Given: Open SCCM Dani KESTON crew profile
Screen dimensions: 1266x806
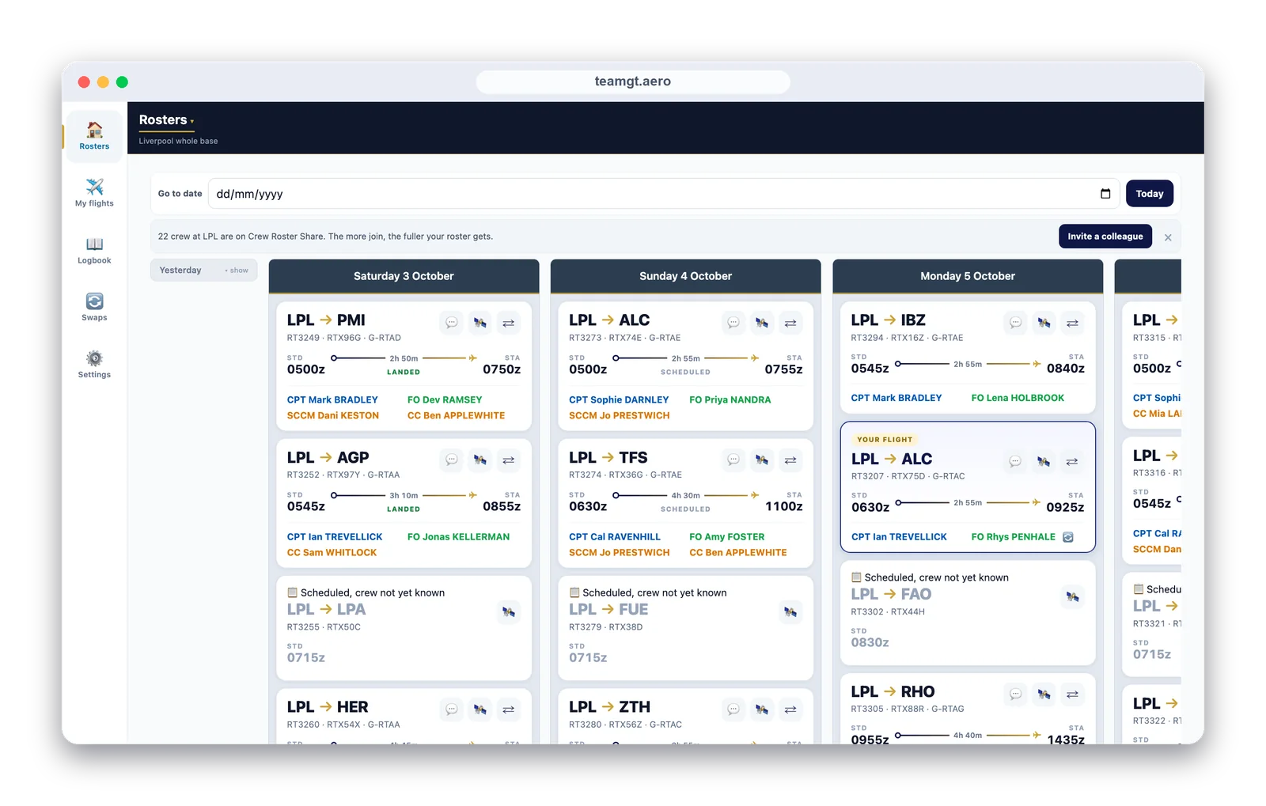Looking at the screenshot, I should 333,415.
